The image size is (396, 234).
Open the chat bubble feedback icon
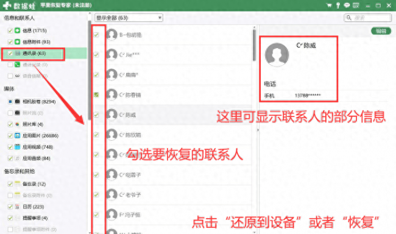point(347,5)
